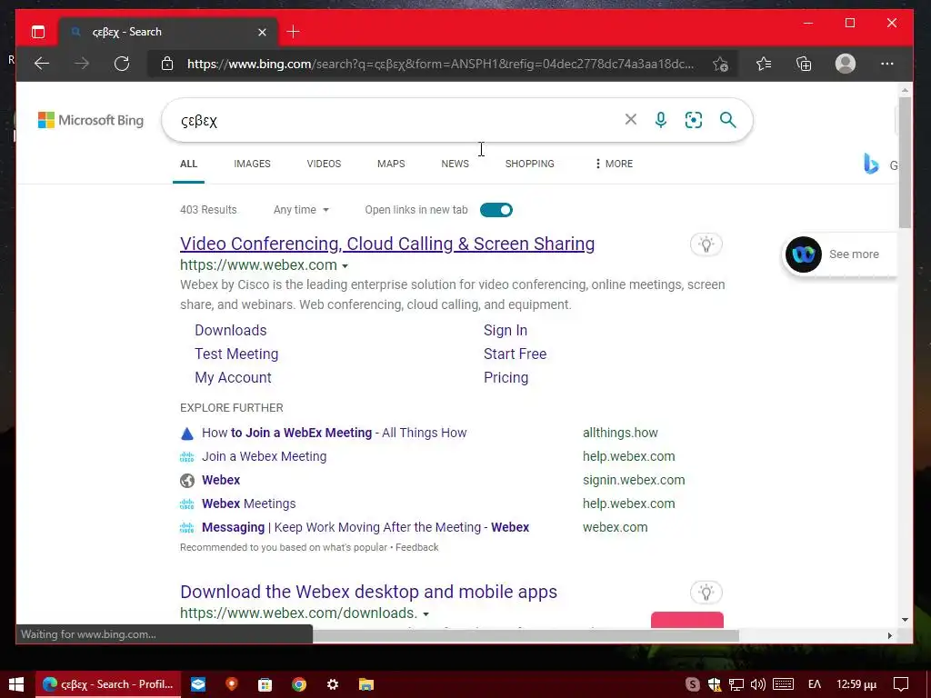The width and height of the screenshot is (931, 698).
Task: Open the Favorites list icon
Action: pos(764,64)
